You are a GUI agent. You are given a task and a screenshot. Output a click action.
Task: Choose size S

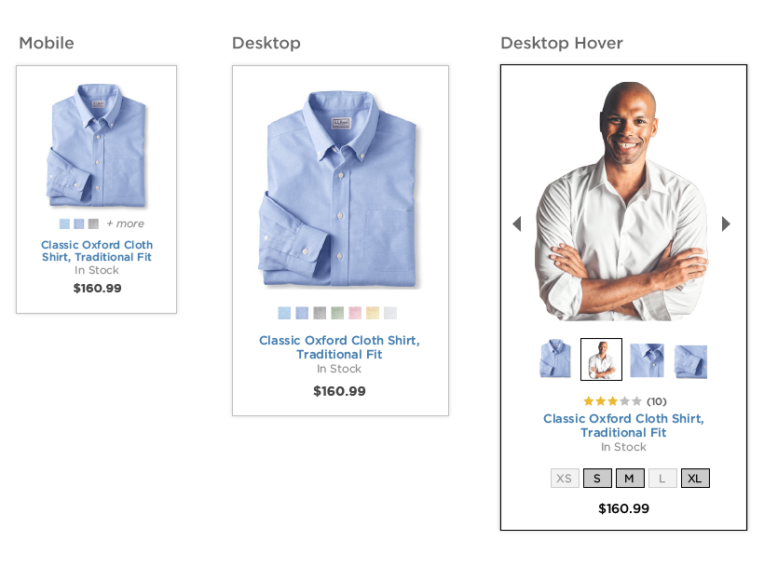pos(597,479)
